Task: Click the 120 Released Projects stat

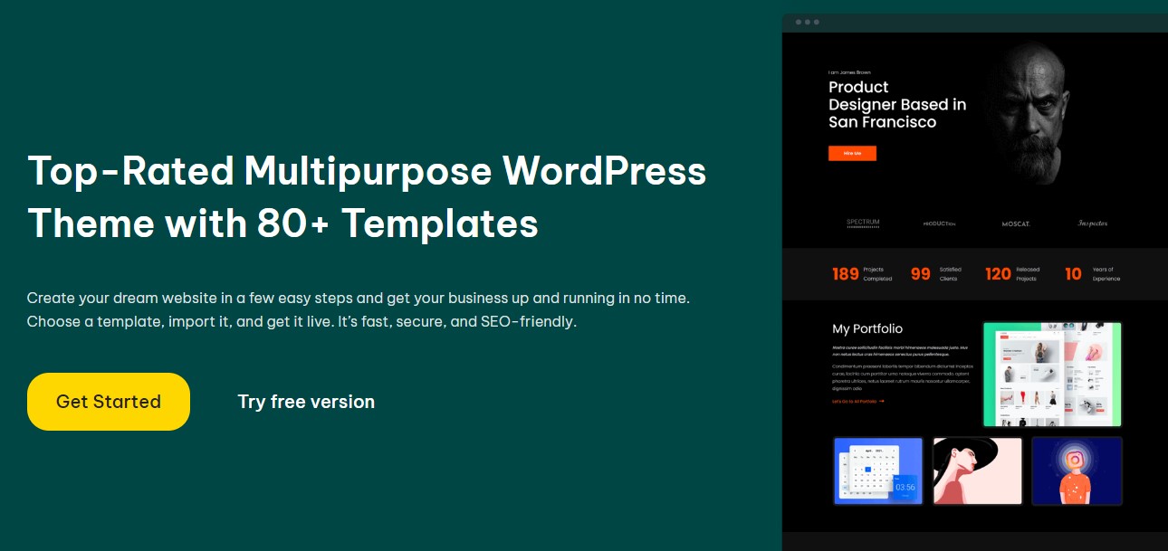Action: 1012,273
